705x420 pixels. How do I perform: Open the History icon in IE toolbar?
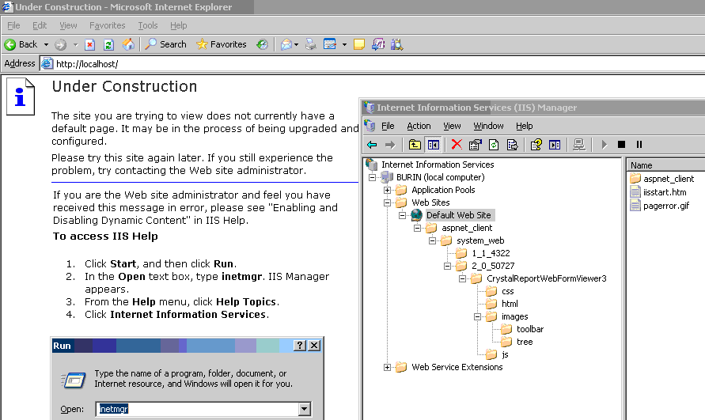click(x=262, y=44)
